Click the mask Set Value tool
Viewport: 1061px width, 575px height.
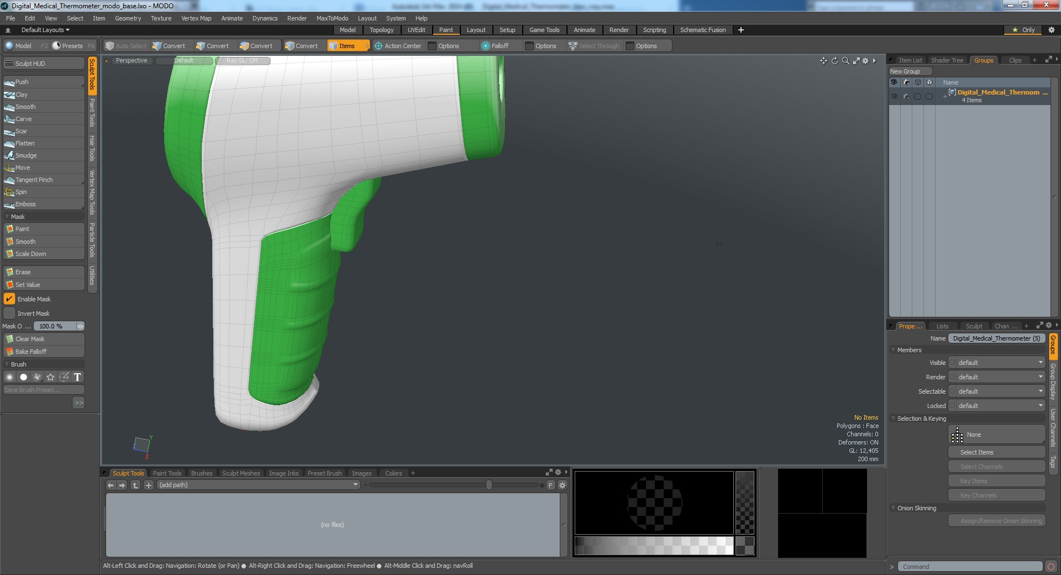point(44,285)
